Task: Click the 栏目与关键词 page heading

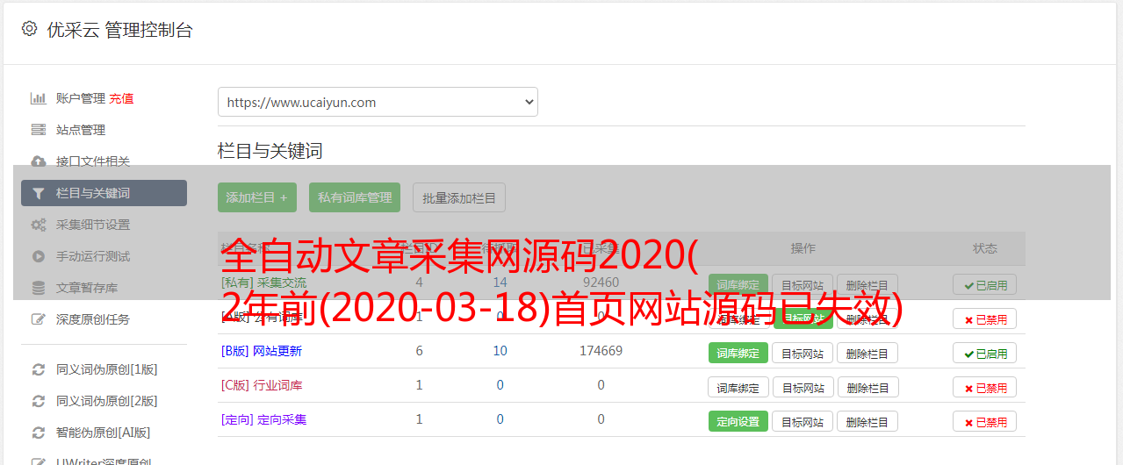Action: 270,151
